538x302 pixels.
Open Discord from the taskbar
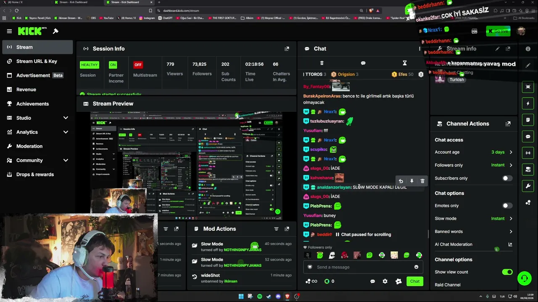click(x=278, y=297)
